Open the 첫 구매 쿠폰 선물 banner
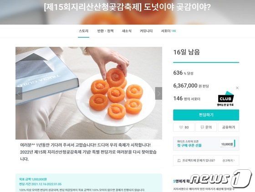 point(206,144)
